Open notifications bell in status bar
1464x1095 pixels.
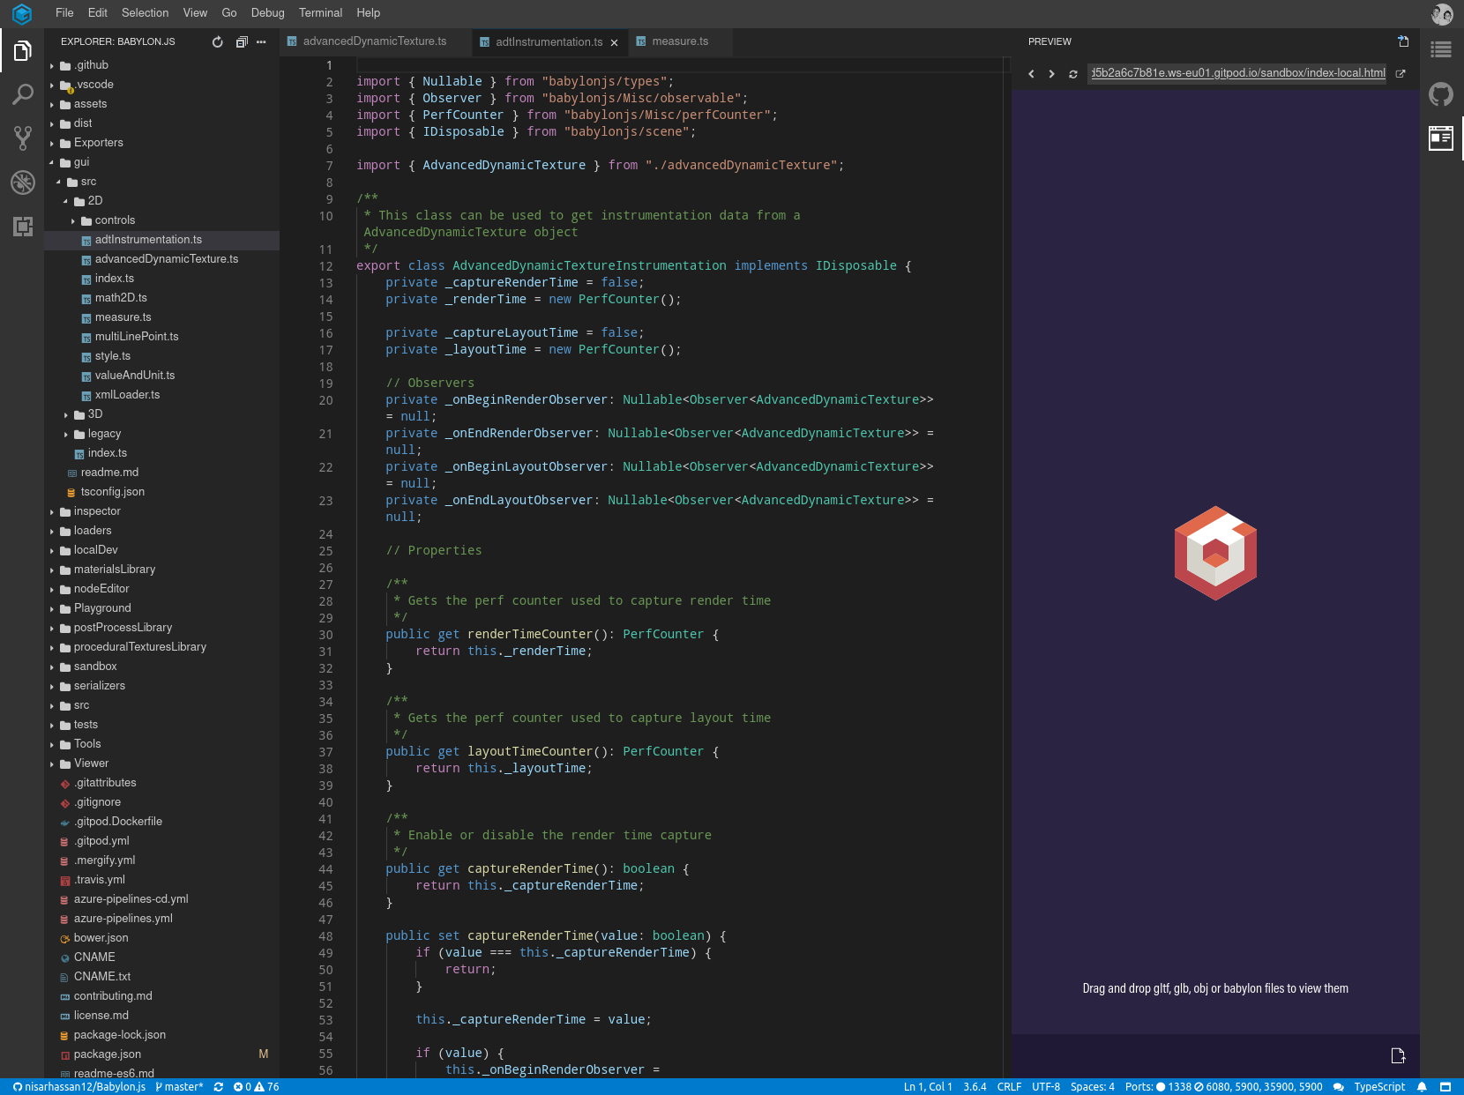pos(1422,1087)
